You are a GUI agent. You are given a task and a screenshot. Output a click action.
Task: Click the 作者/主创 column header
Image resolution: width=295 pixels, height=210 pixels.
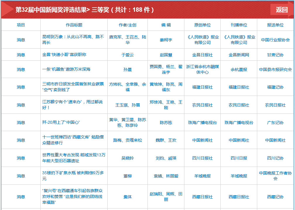click(x=128, y=25)
